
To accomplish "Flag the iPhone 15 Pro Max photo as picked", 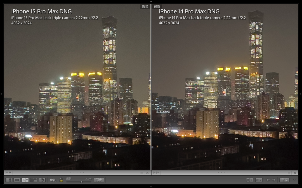I will point(6,173).
